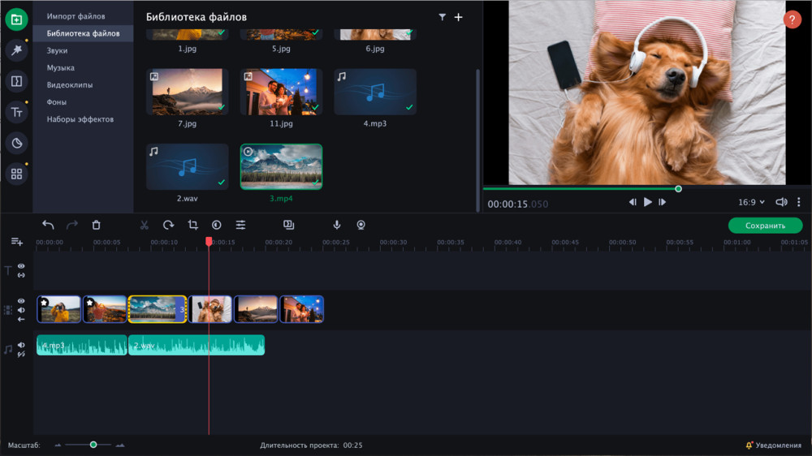Screen dimensions: 812x456
Task: Open Импорт файлов section
Action: (76, 16)
